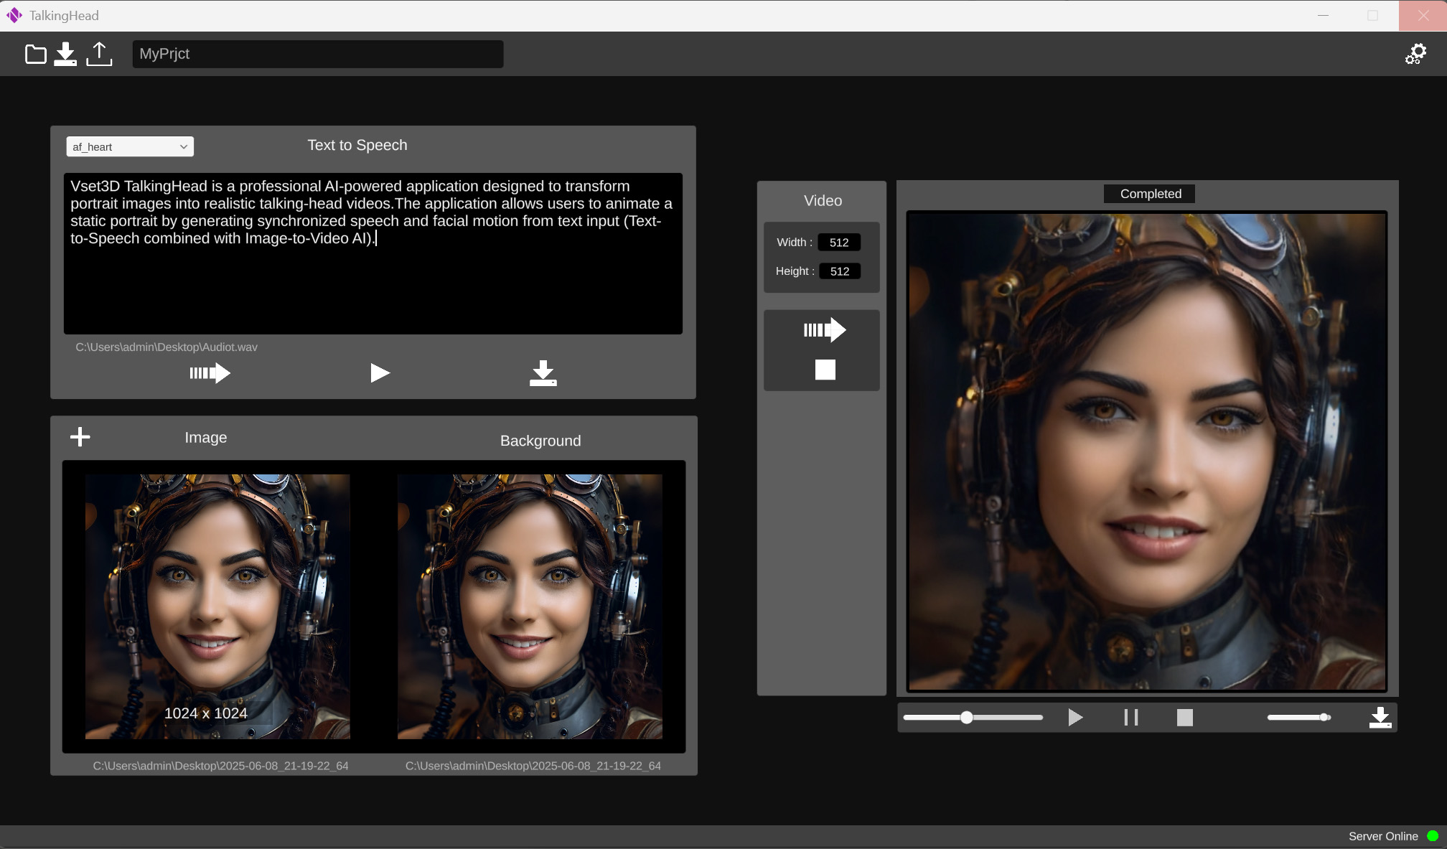
Task: Click the export project upload icon
Action: click(x=99, y=55)
